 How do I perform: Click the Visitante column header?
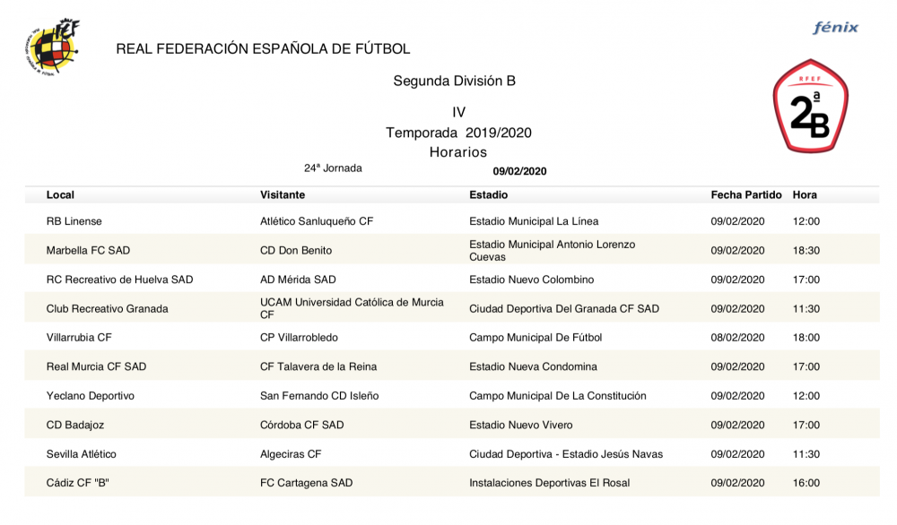pyautogui.click(x=283, y=194)
